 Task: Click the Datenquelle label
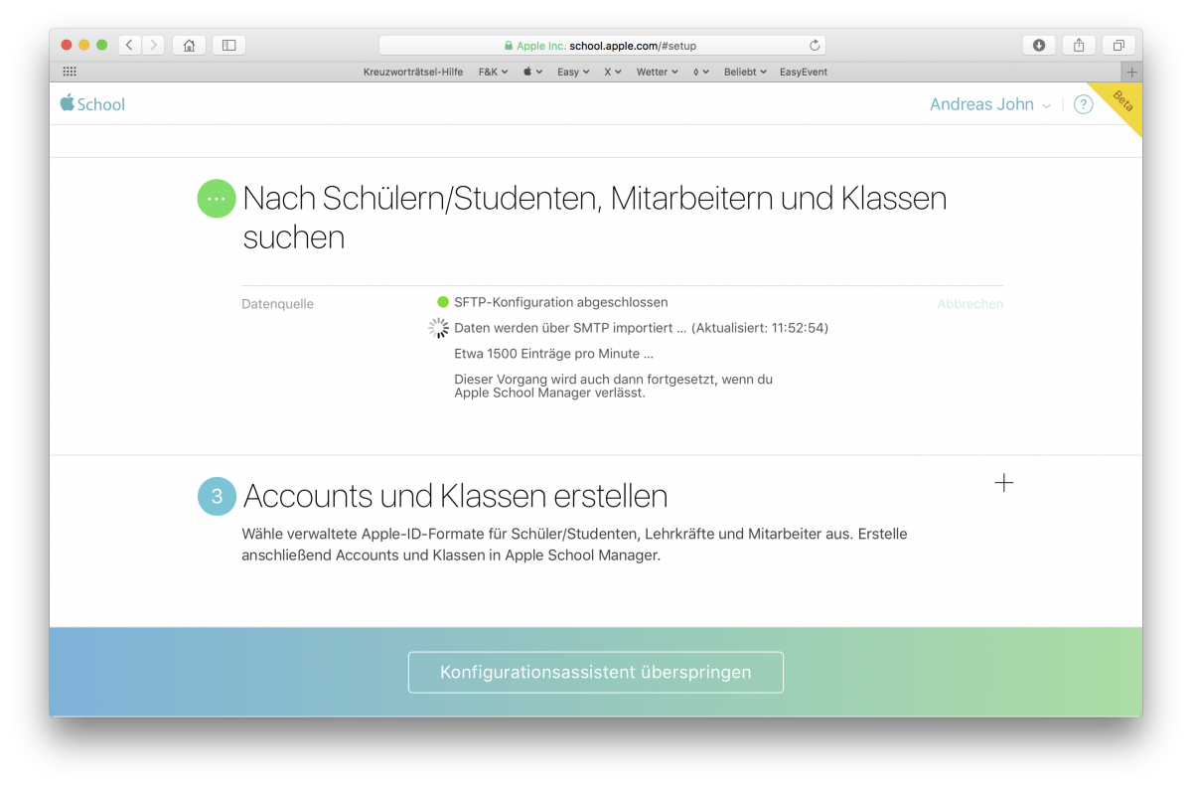[x=277, y=304]
